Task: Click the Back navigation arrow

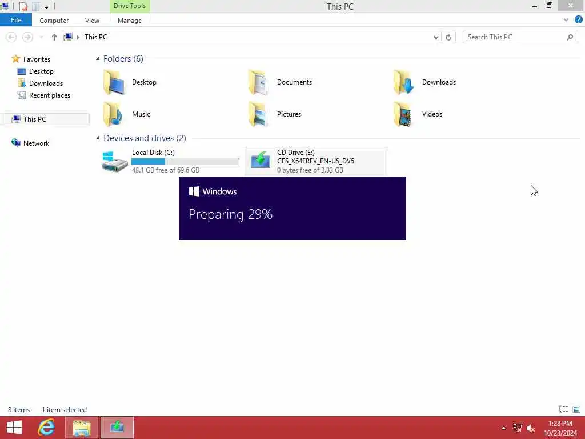Action: pos(11,37)
